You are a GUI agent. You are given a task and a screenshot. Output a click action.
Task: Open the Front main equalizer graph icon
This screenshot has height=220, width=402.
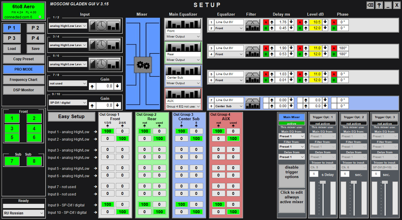point(183,24)
